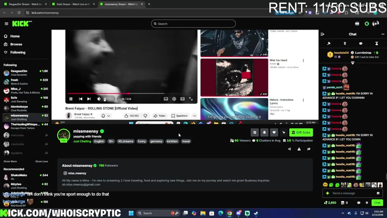Viewport: 387px width, 218px height.
Task: Click the stream info panel icon
Action: click(255, 132)
